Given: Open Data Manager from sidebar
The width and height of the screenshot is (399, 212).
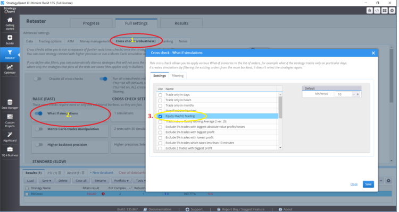Looking at the screenshot, I should pyautogui.click(x=10, y=104).
